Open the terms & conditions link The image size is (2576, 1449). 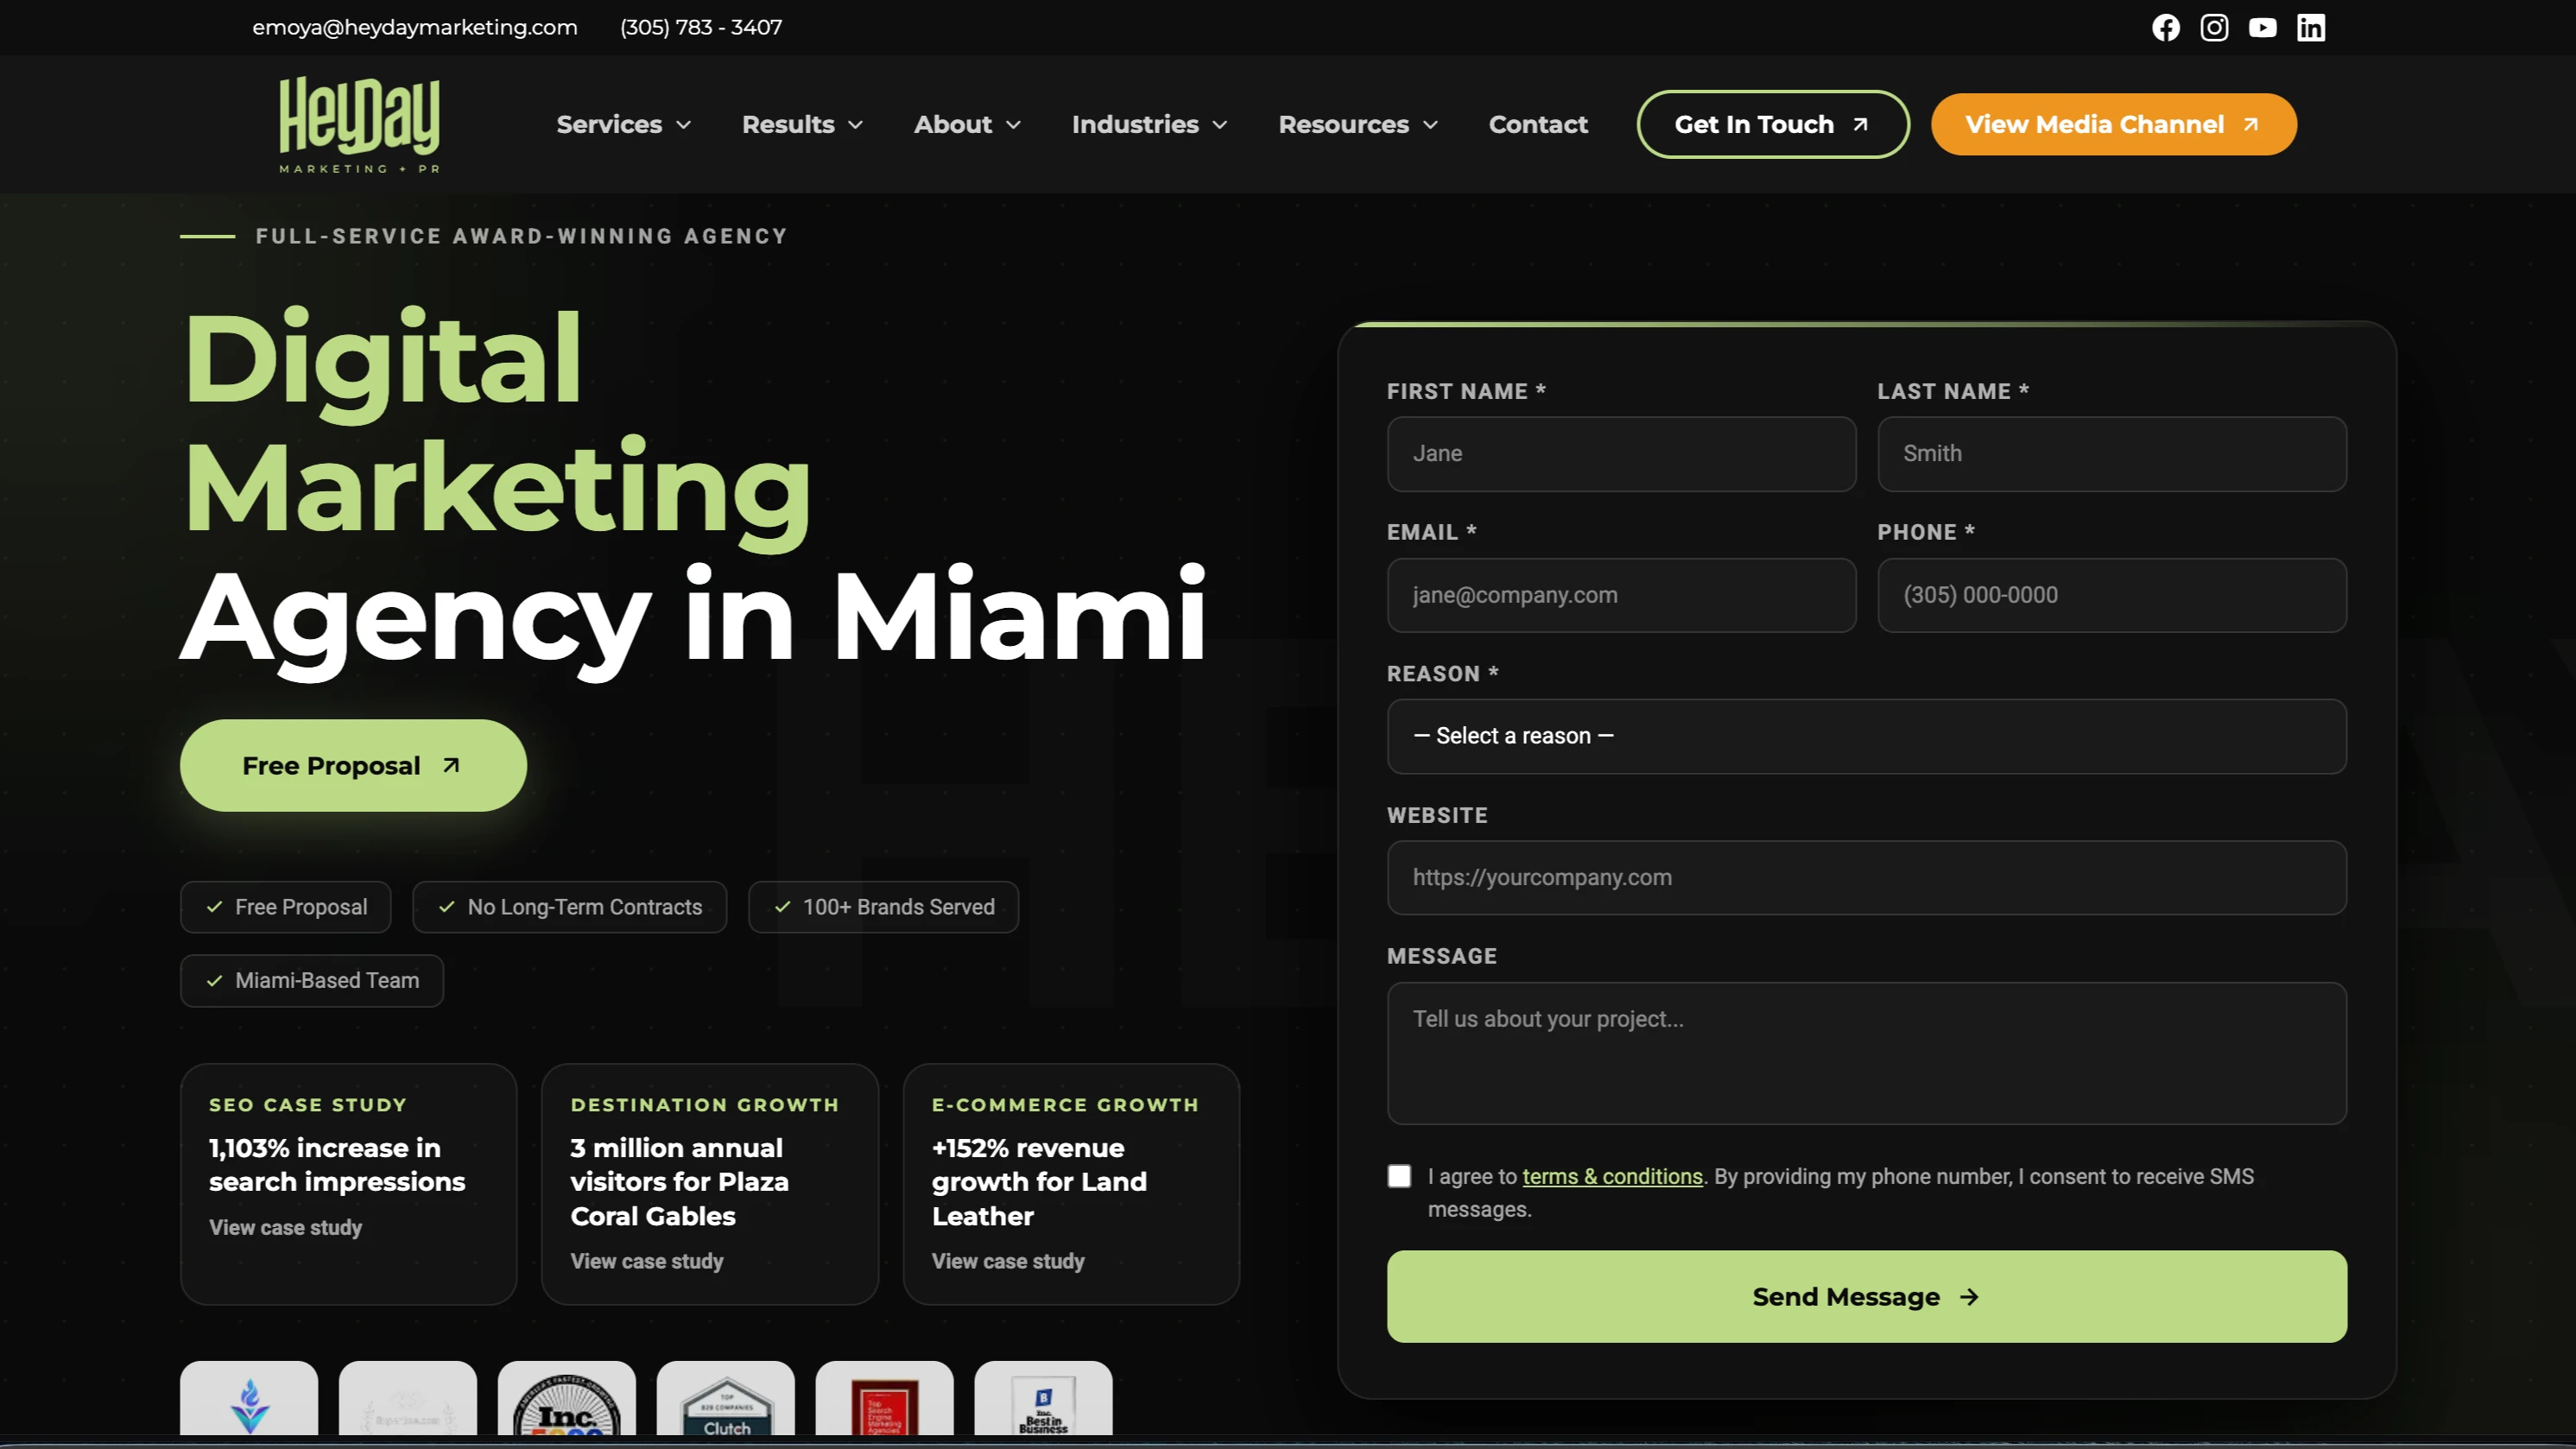click(1612, 1176)
